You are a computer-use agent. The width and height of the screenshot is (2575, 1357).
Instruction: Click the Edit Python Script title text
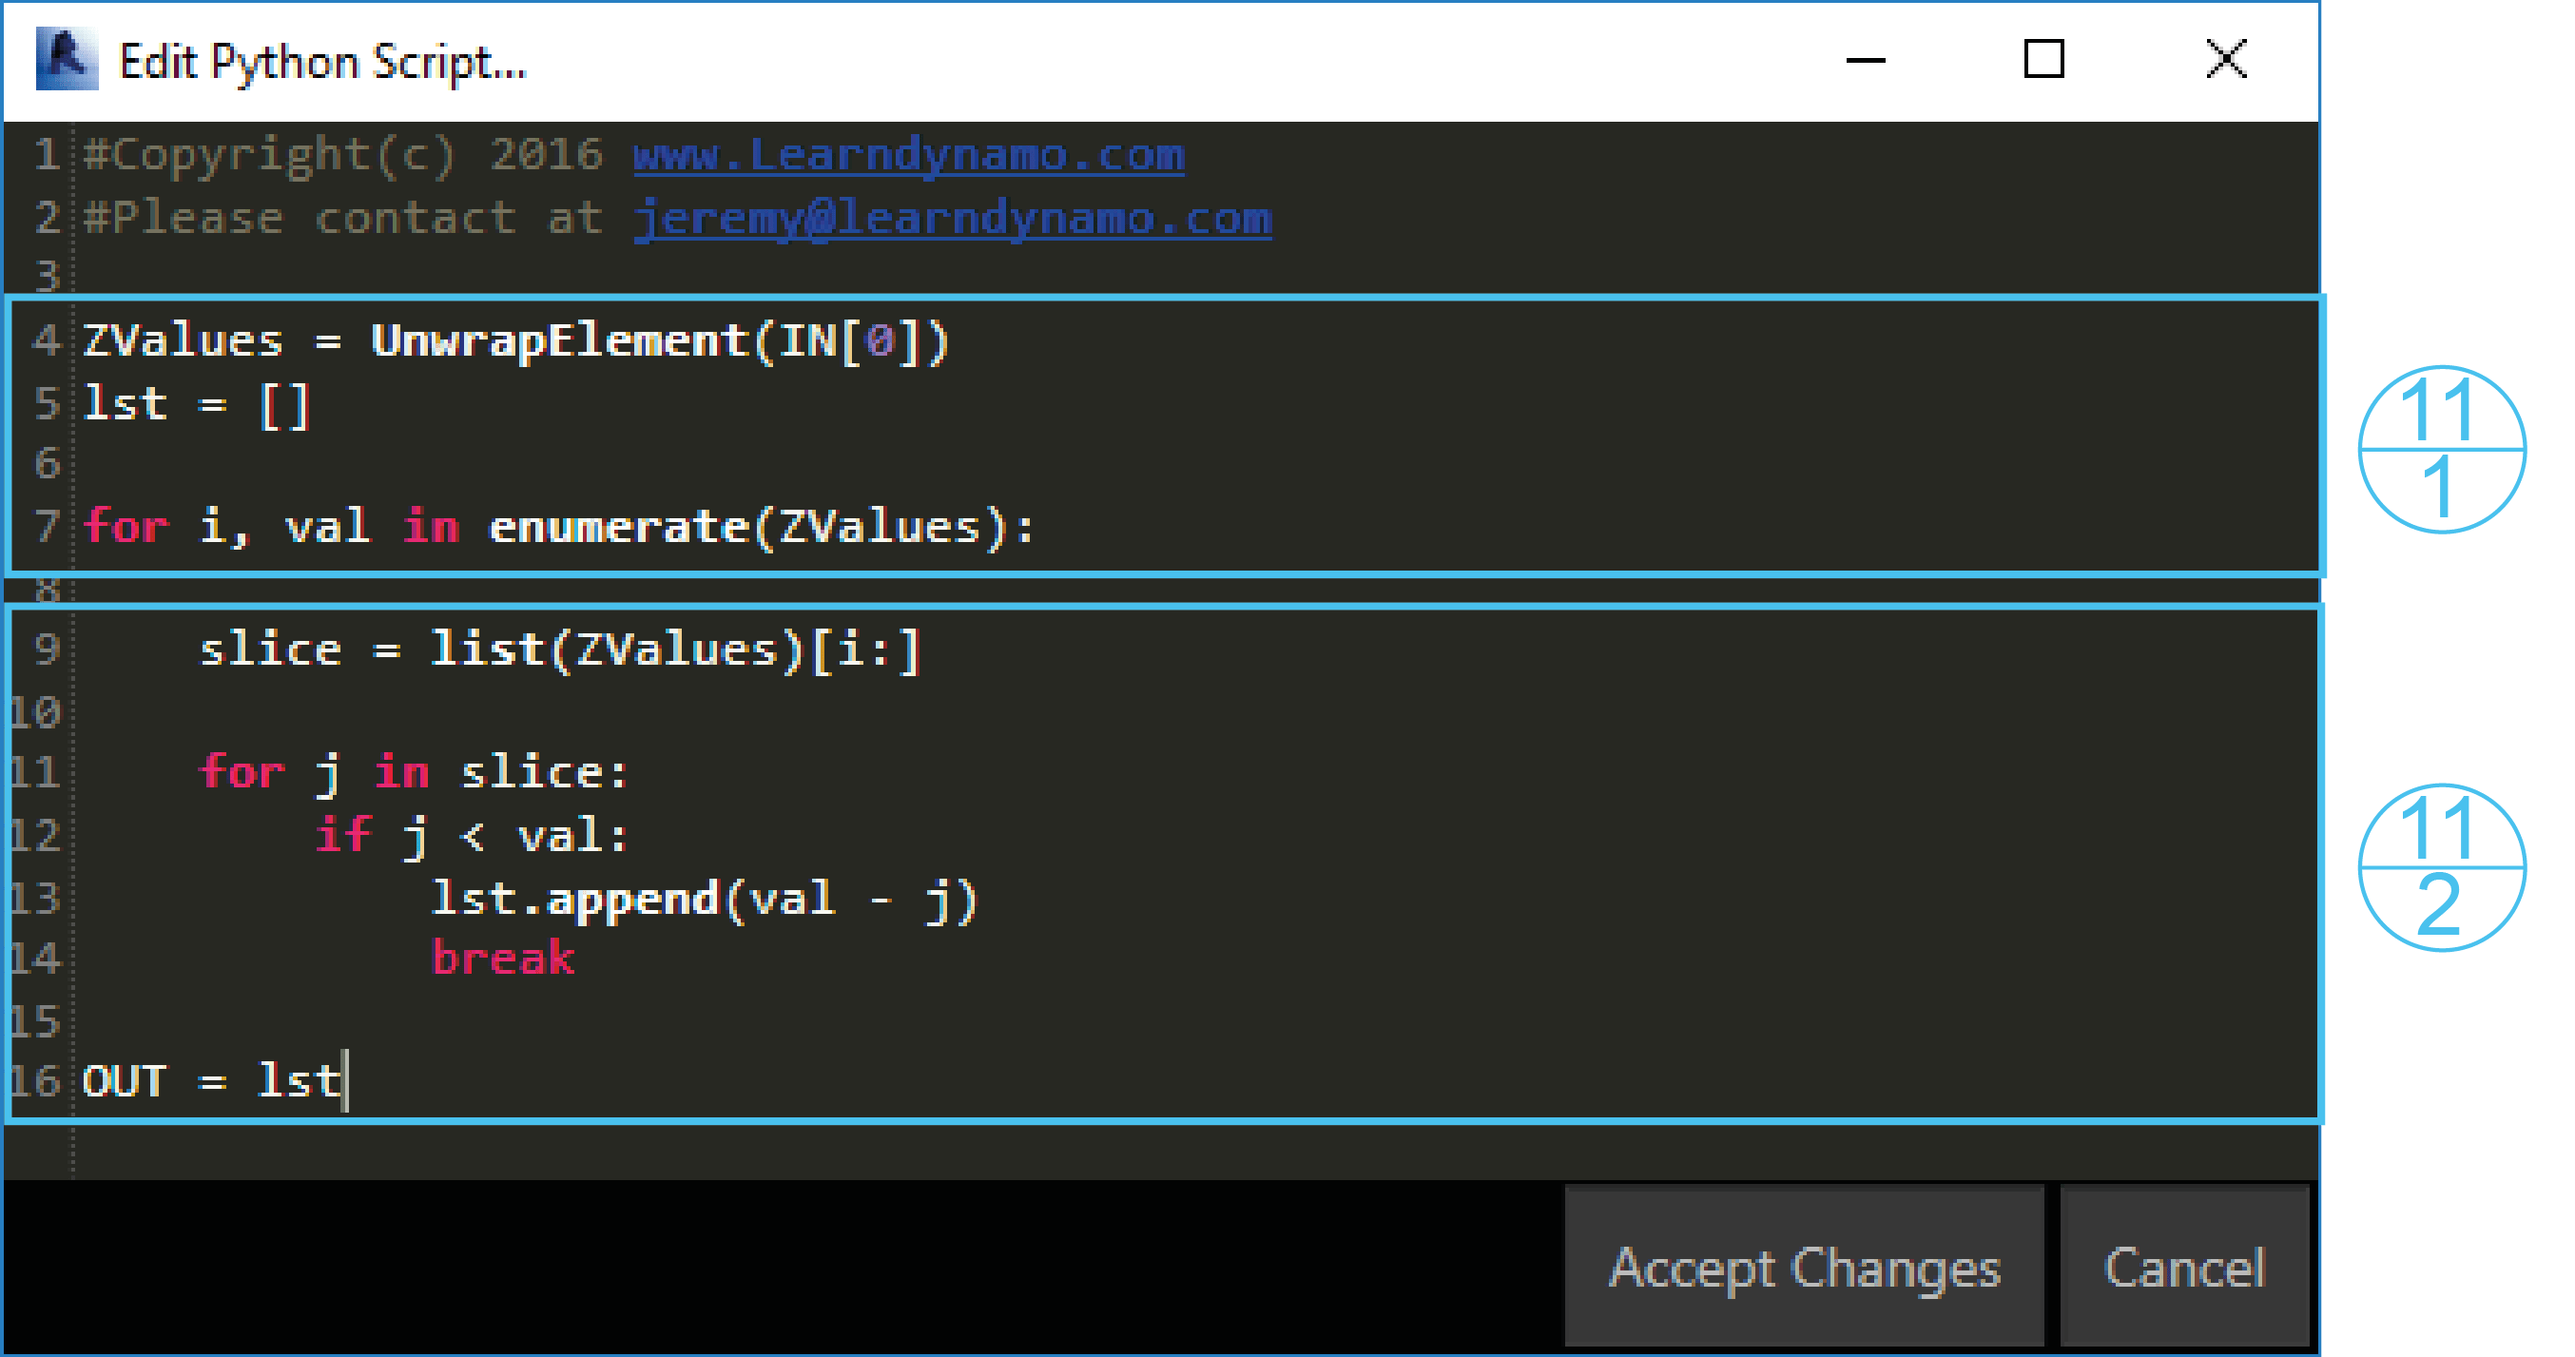[323, 63]
